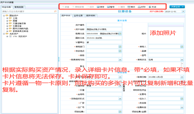Open the picker icon for 使用人
Screen dimensions: 194x114
tap(182, 46)
